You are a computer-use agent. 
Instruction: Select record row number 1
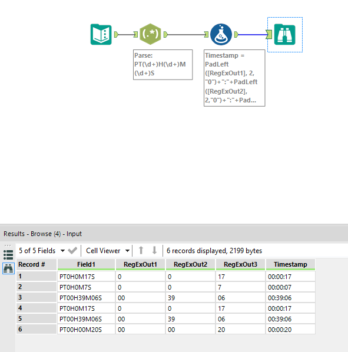pos(37,276)
